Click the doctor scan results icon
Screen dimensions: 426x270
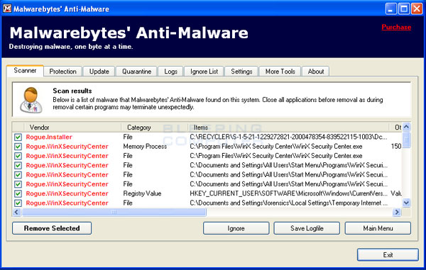click(31, 100)
